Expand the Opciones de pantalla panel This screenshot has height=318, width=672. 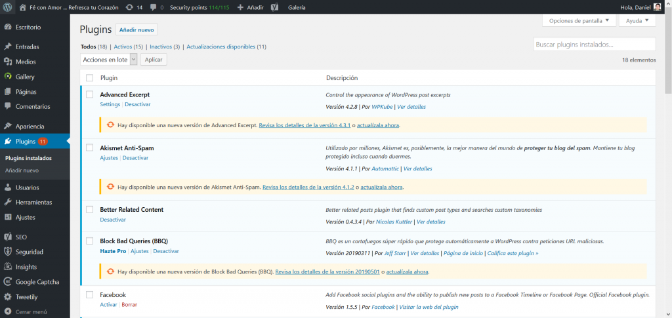point(579,20)
